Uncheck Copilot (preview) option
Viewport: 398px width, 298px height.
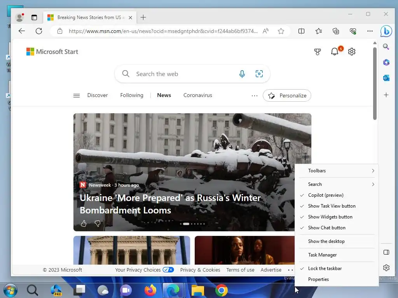(x=337, y=195)
